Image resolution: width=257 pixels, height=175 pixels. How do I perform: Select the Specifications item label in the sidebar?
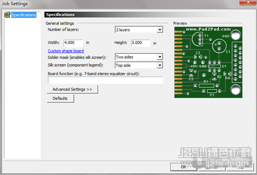click(24, 15)
